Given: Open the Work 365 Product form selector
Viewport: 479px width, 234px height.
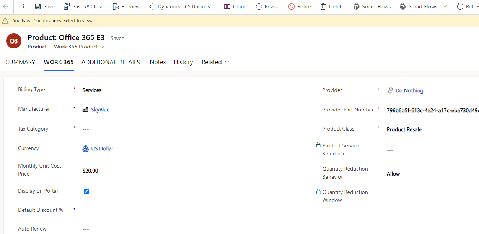Looking at the screenshot, I should 79,47.
